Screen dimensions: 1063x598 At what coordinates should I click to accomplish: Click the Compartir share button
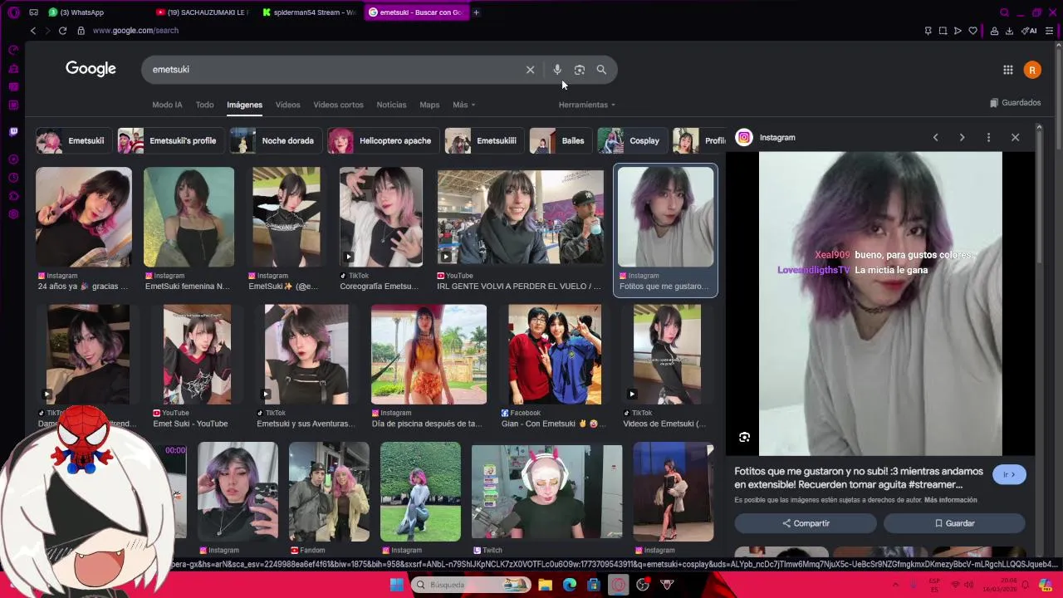806,523
